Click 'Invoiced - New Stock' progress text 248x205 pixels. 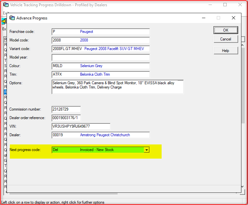tap(97, 150)
